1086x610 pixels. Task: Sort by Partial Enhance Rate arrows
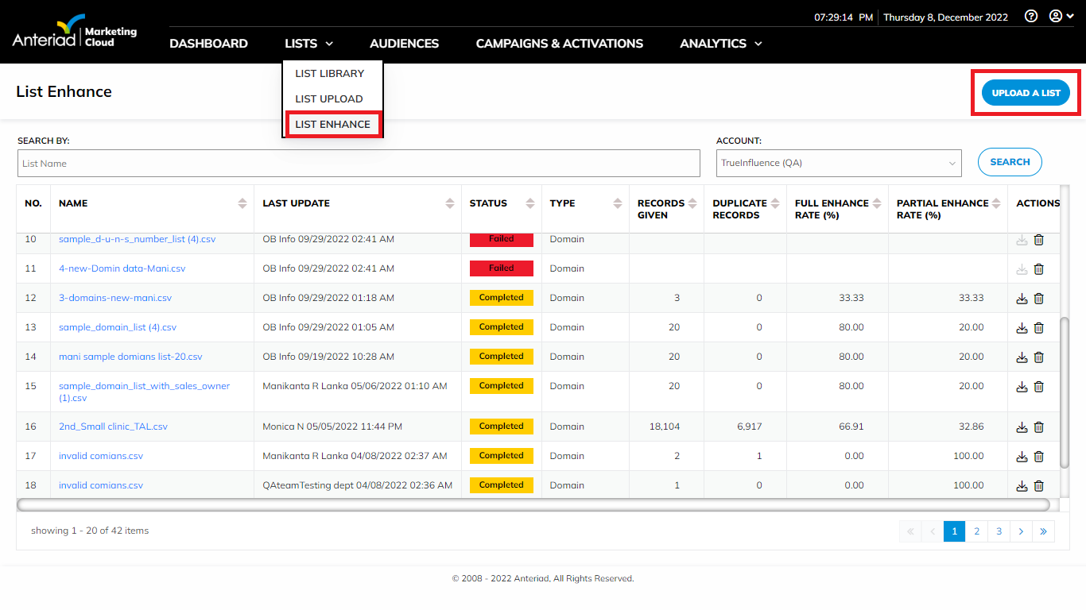tap(996, 203)
